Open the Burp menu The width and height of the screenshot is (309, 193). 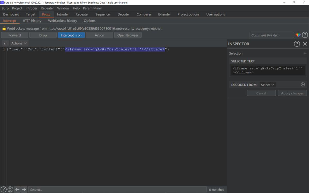coord(5,8)
